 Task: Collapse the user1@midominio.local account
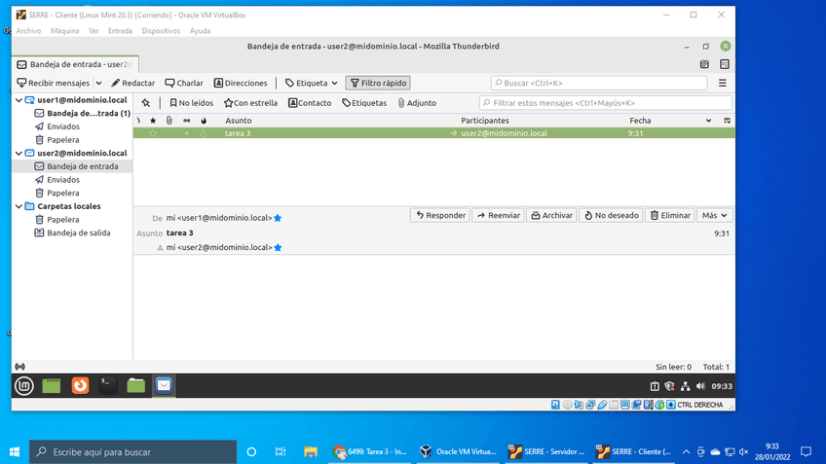point(19,100)
